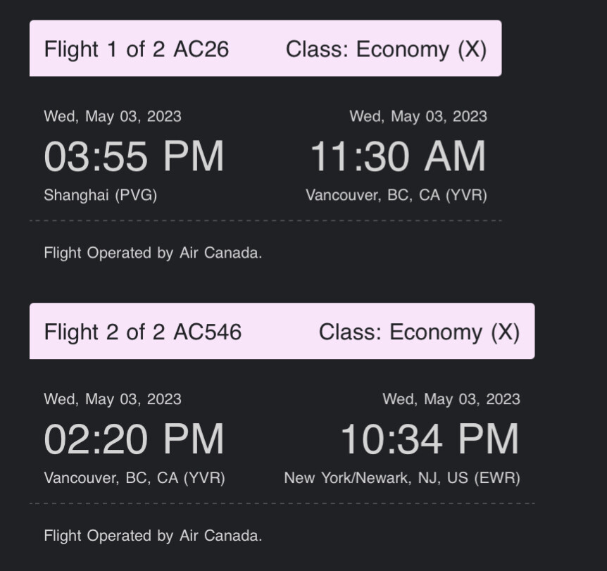Click the dashed divider below New York/Newark
The image size is (607, 571).
point(282,503)
